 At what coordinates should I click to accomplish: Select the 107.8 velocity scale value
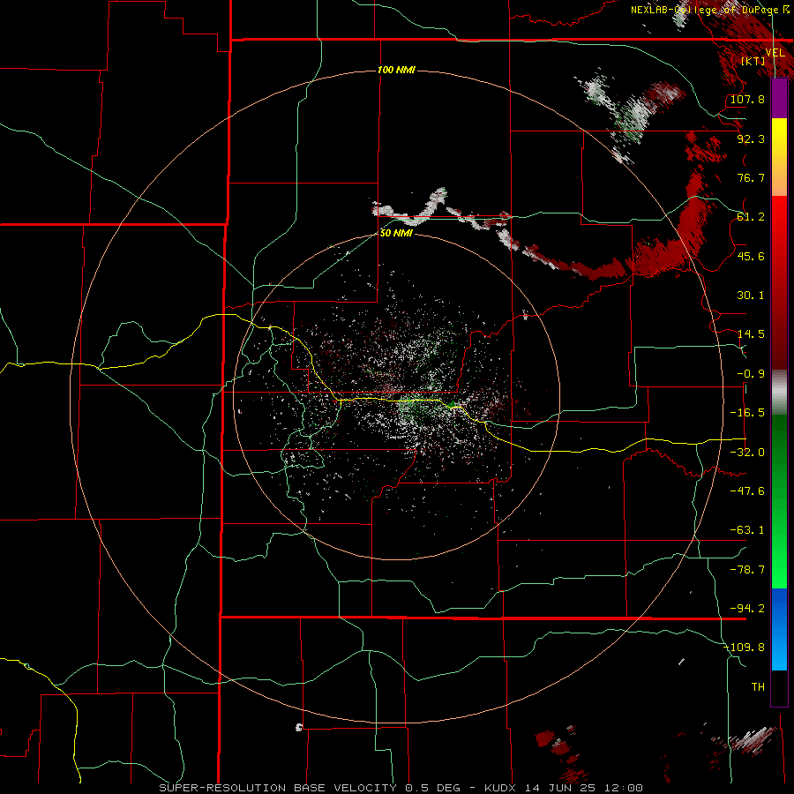(747, 99)
